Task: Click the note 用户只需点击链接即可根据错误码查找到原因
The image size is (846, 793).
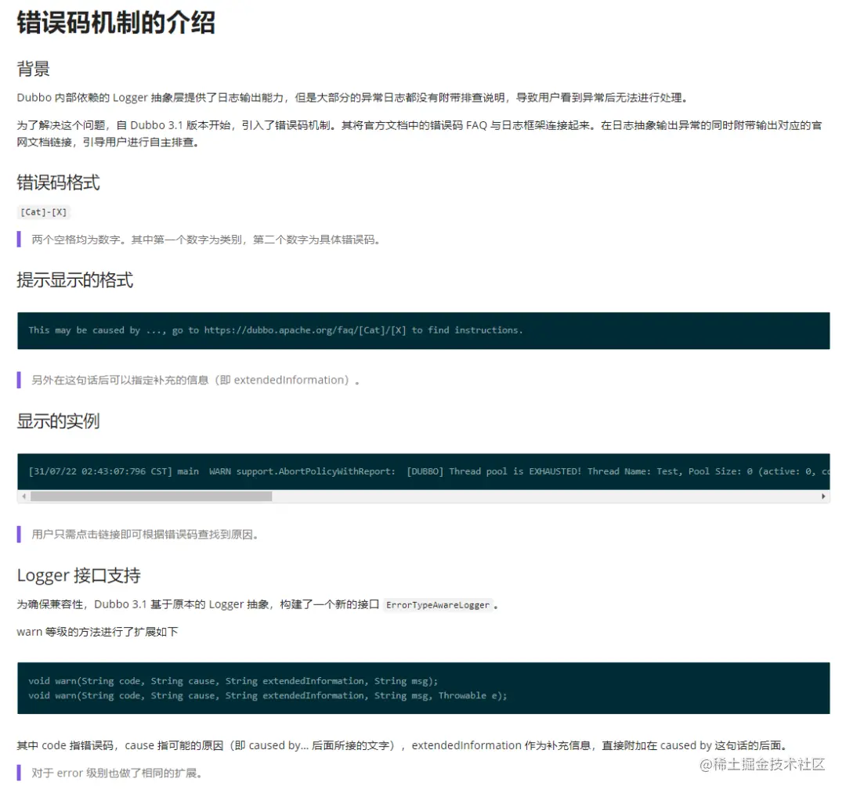Action: coord(145,534)
